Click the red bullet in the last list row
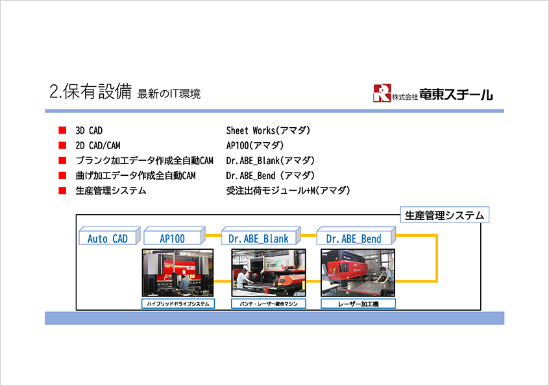The width and height of the screenshot is (549, 386). pyautogui.click(x=62, y=191)
